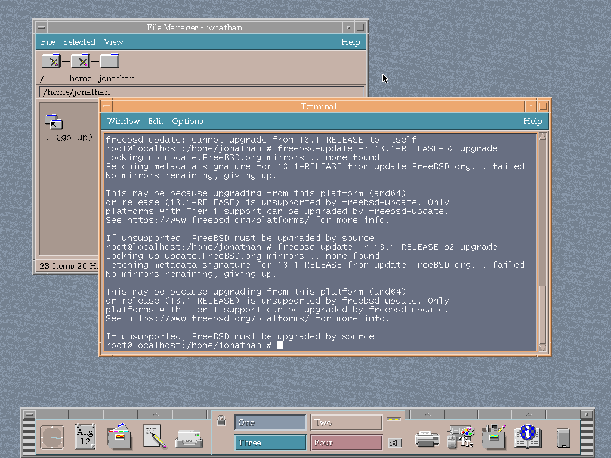Open the Help Manager info book icon

coord(527,437)
